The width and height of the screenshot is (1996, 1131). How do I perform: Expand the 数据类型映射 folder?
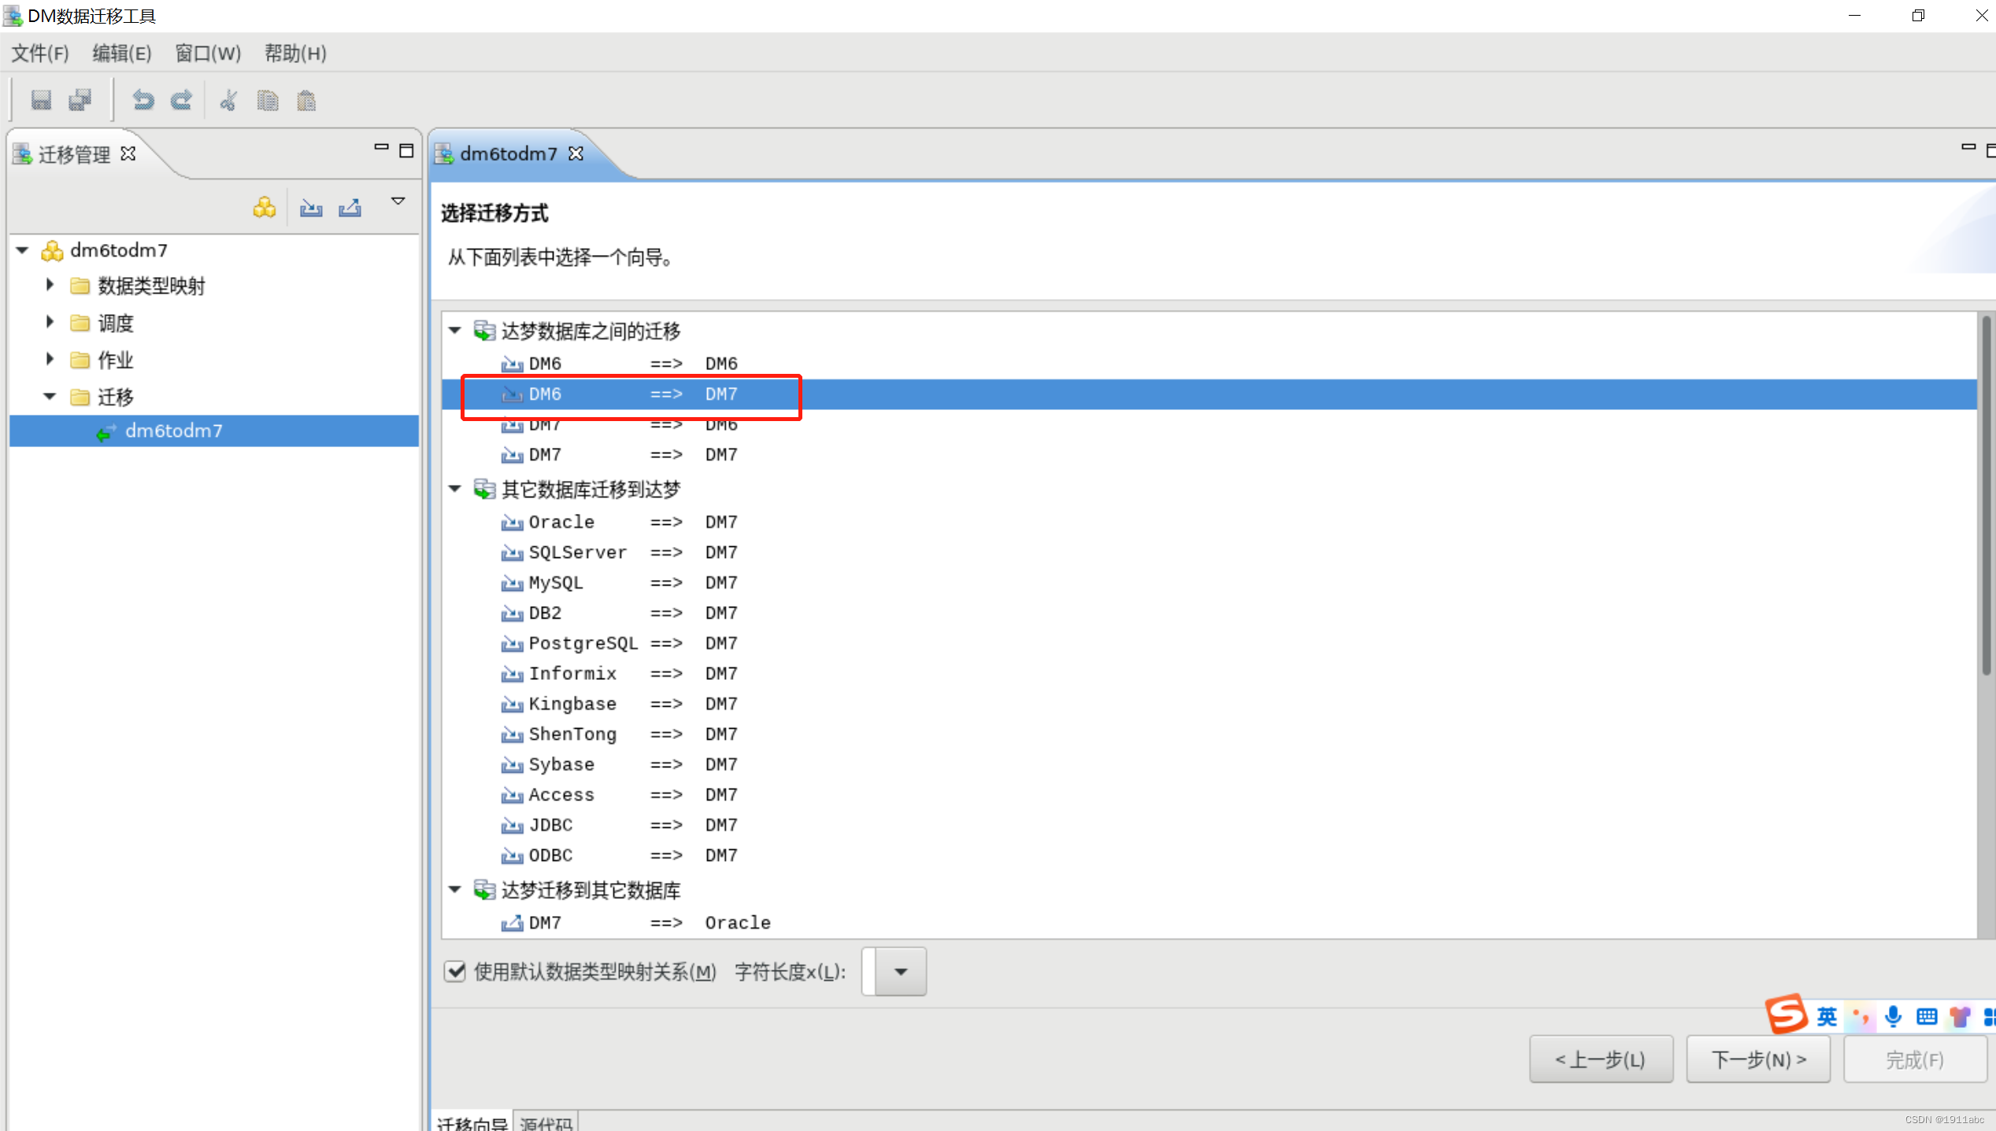pyautogui.click(x=50, y=285)
